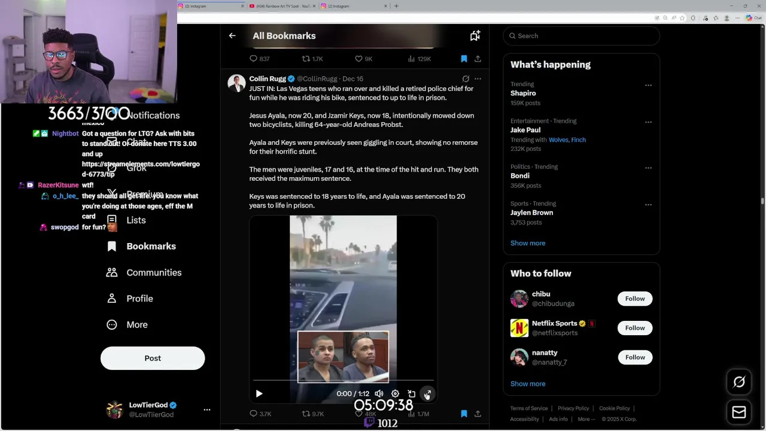This screenshot has width=766, height=431.
Task: Go back using the arrow beside All Bookmarks
Action: coord(232,36)
